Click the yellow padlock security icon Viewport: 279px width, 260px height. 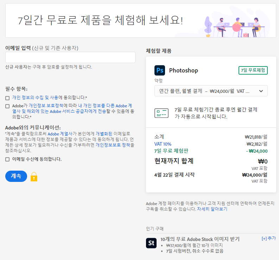34,177
